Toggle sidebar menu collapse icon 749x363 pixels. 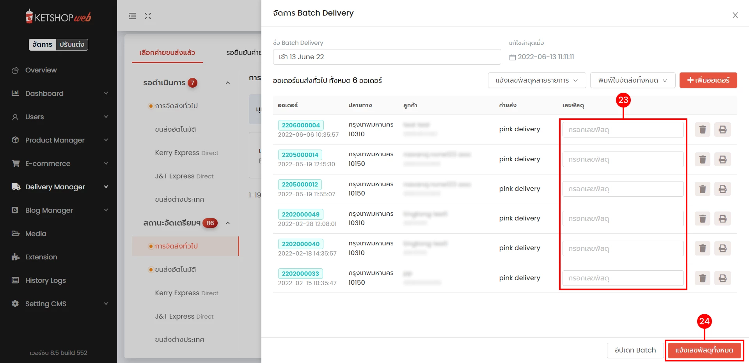[x=132, y=16]
